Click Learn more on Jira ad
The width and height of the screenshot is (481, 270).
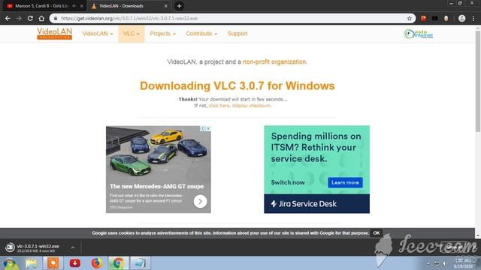click(x=345, y=182)
